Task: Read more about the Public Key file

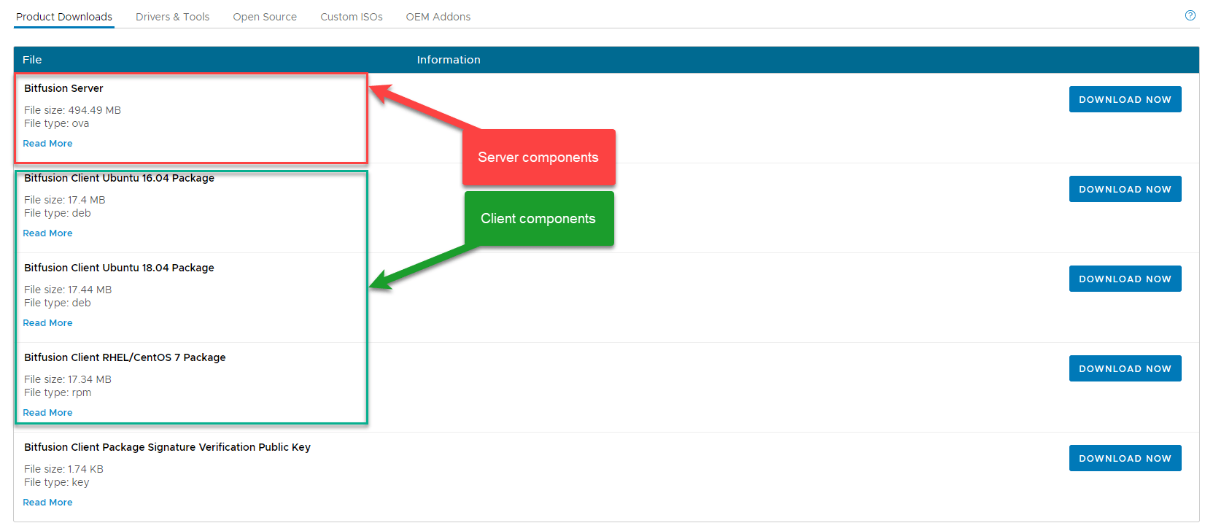Action: coord(47,503)
